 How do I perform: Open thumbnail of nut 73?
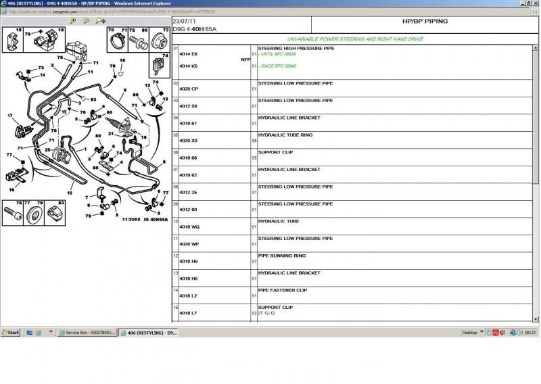tap(160, 40)
